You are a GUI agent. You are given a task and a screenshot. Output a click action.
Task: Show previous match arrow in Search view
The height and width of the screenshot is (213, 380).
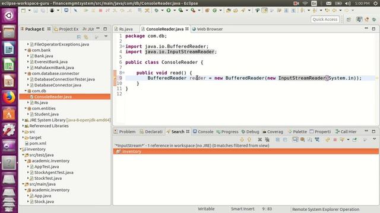pos(249,140)
